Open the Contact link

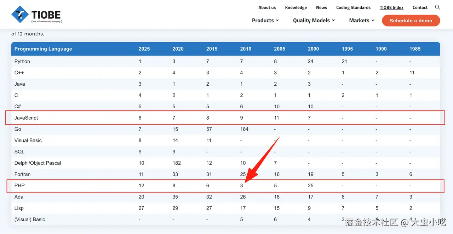pyautogui.click(x=420, y=7)
